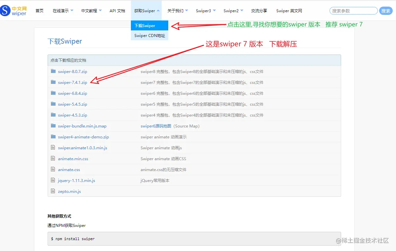
Task: Open the swiper6源码地图 link
Action: 156,126
